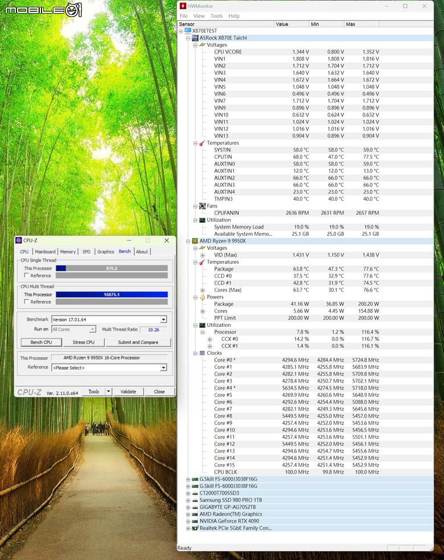Open the HWMonitor View menu
Screen dimensions: 444x560
pos(199,16)
